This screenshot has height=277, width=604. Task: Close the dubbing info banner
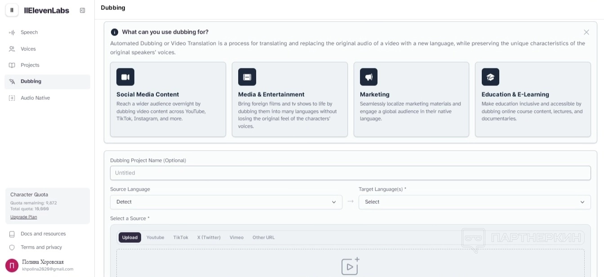[x=586, y=32]
